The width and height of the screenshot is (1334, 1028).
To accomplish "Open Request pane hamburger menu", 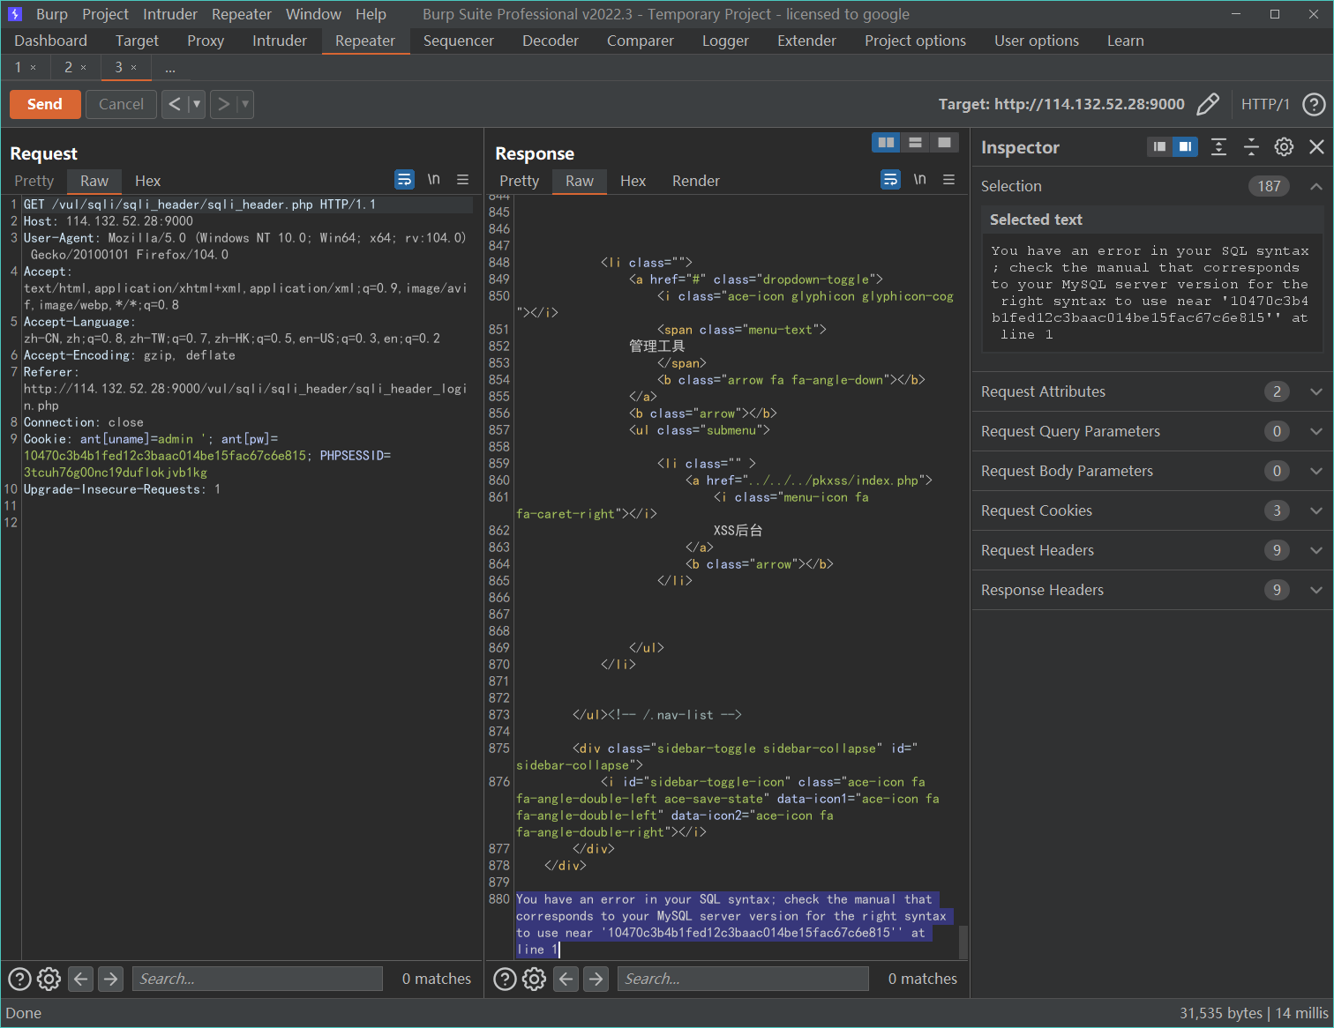I will click(462, 180).
